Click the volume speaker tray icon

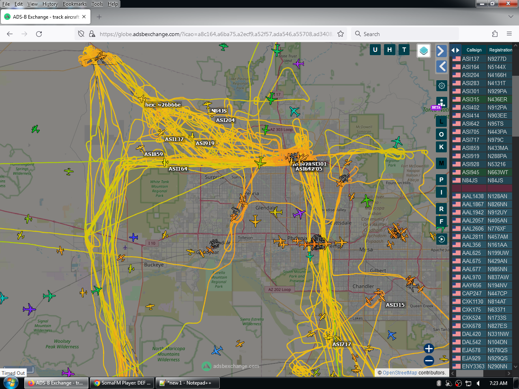pos(478,383)
